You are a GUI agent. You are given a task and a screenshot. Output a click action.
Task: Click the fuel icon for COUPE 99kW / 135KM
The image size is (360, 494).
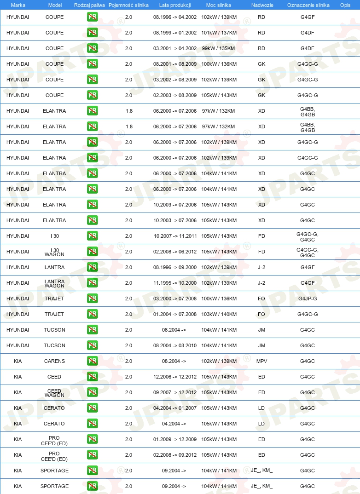(93, 48)
